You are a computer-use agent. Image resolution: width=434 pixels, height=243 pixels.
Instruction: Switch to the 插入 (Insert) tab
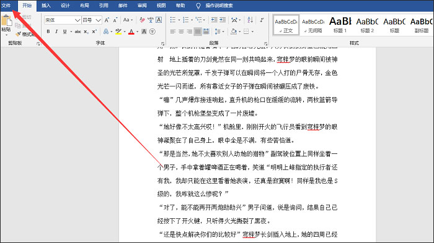point(46,5)
